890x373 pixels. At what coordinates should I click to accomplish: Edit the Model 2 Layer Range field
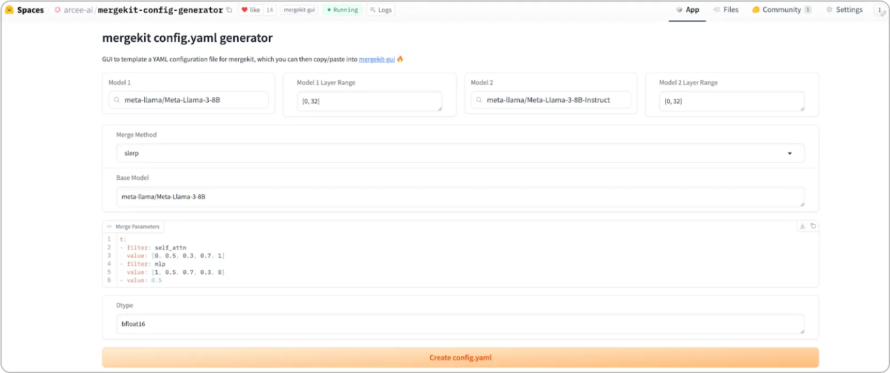732,101
